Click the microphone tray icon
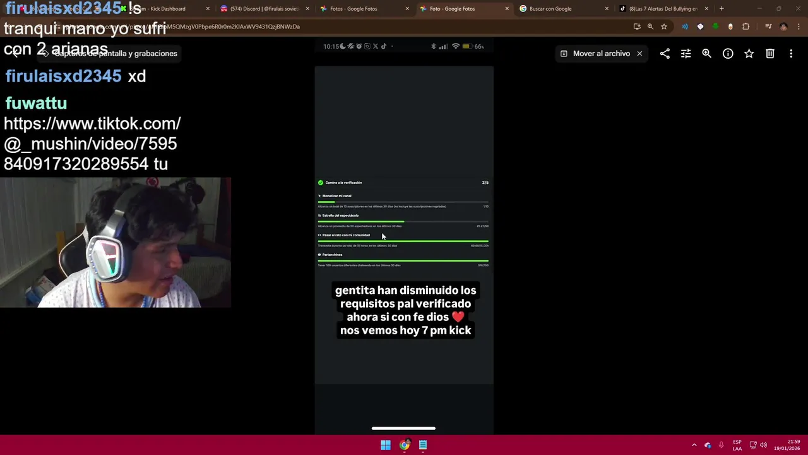Screen dimensions: 808x455 click(721, 445)
